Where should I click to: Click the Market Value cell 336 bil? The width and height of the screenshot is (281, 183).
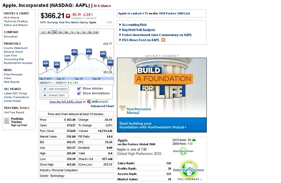[x=71, y=136]
